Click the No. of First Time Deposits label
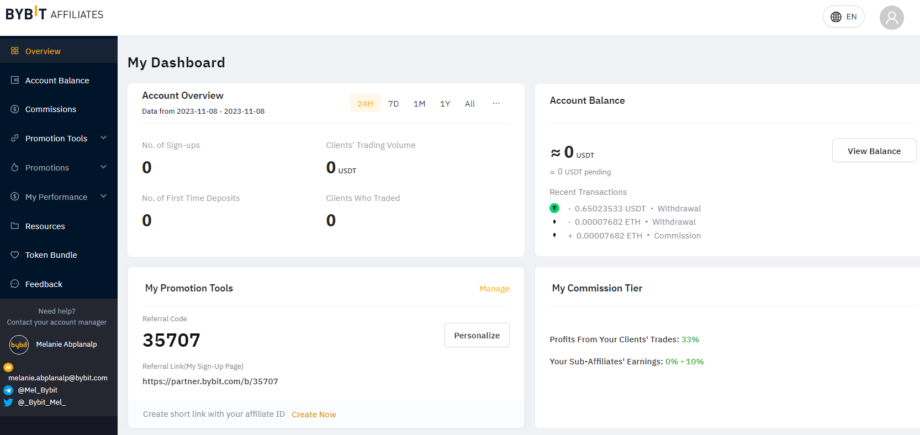Screen dimensions: 920x435 click(191, 198)
